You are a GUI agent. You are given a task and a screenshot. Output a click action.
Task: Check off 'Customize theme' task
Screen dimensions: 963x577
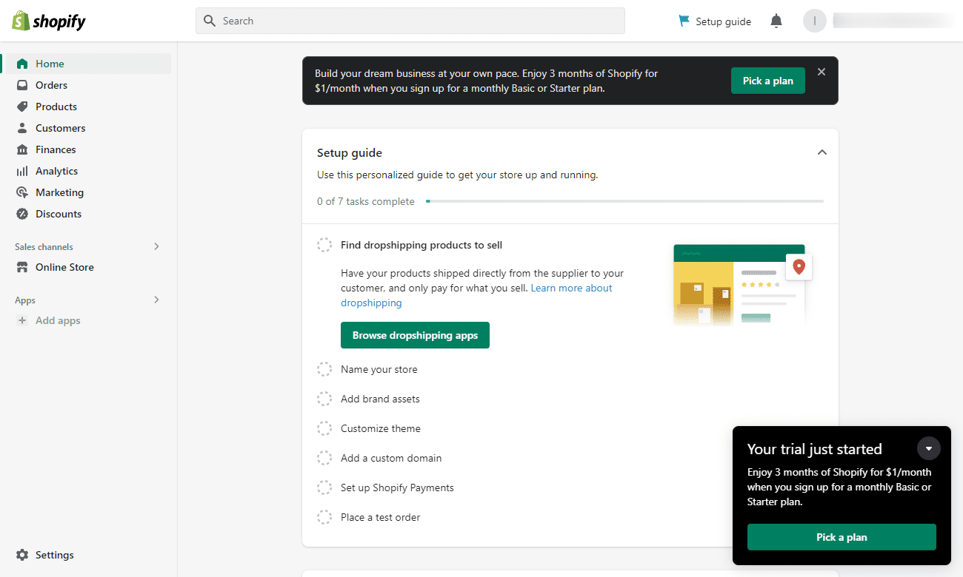pos(324,428)
